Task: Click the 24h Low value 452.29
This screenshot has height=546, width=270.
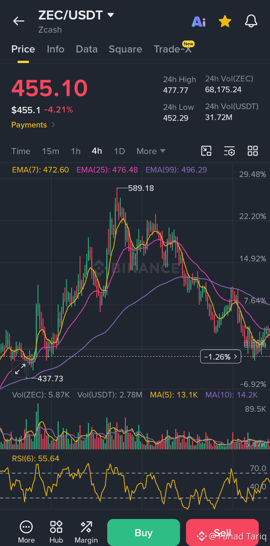Action: (175, 118)
